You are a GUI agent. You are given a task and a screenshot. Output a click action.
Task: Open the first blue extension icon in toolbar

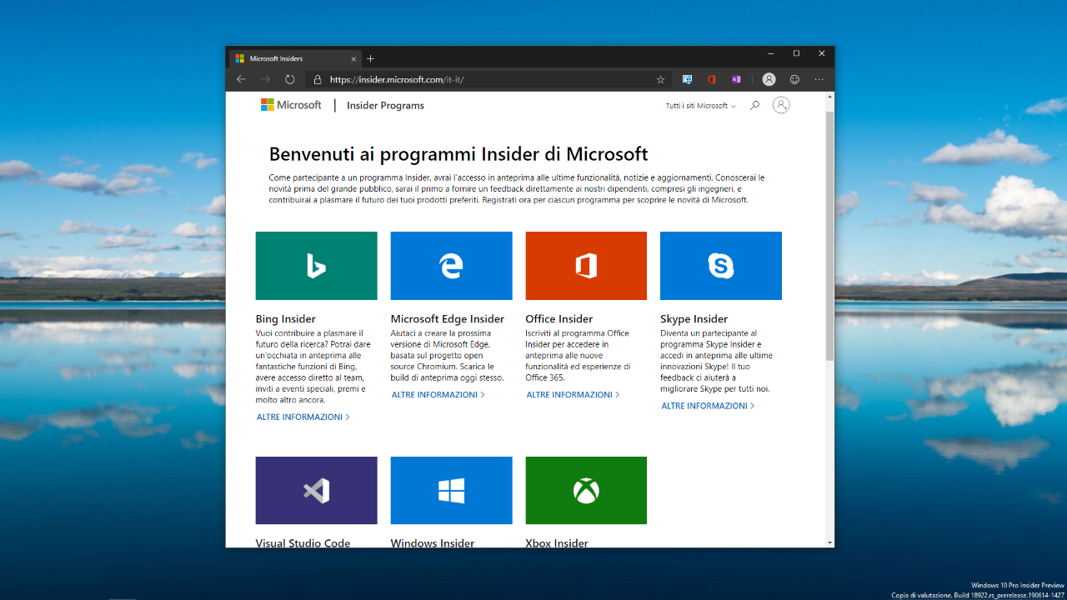coord(687,80)
